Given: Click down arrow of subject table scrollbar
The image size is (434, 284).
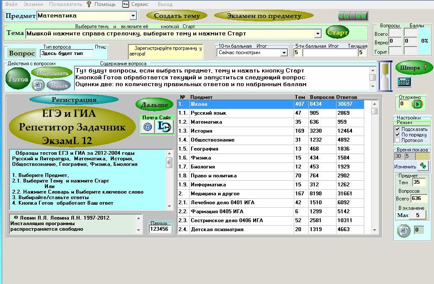Looking at the screenshot, I should (x=375, y=230).
